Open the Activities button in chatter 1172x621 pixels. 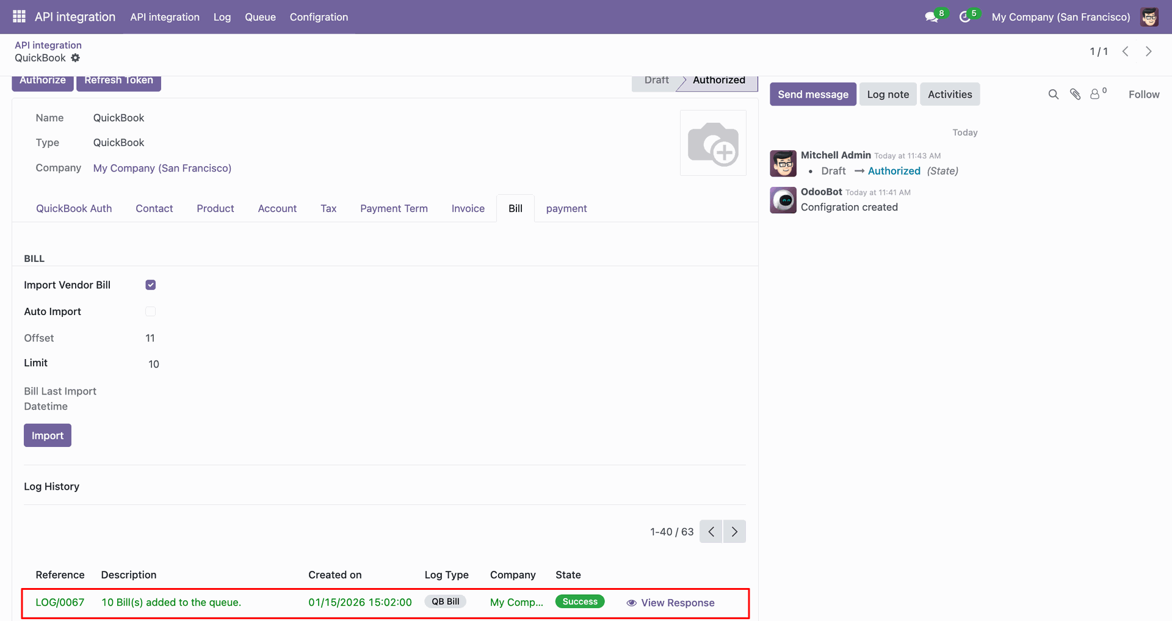pyautogui.click(x=950, y=94)
